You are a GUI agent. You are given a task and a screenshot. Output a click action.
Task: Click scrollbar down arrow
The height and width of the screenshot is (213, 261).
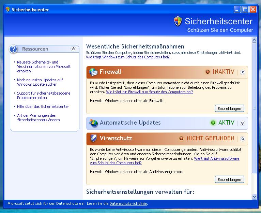click(254, 197)
